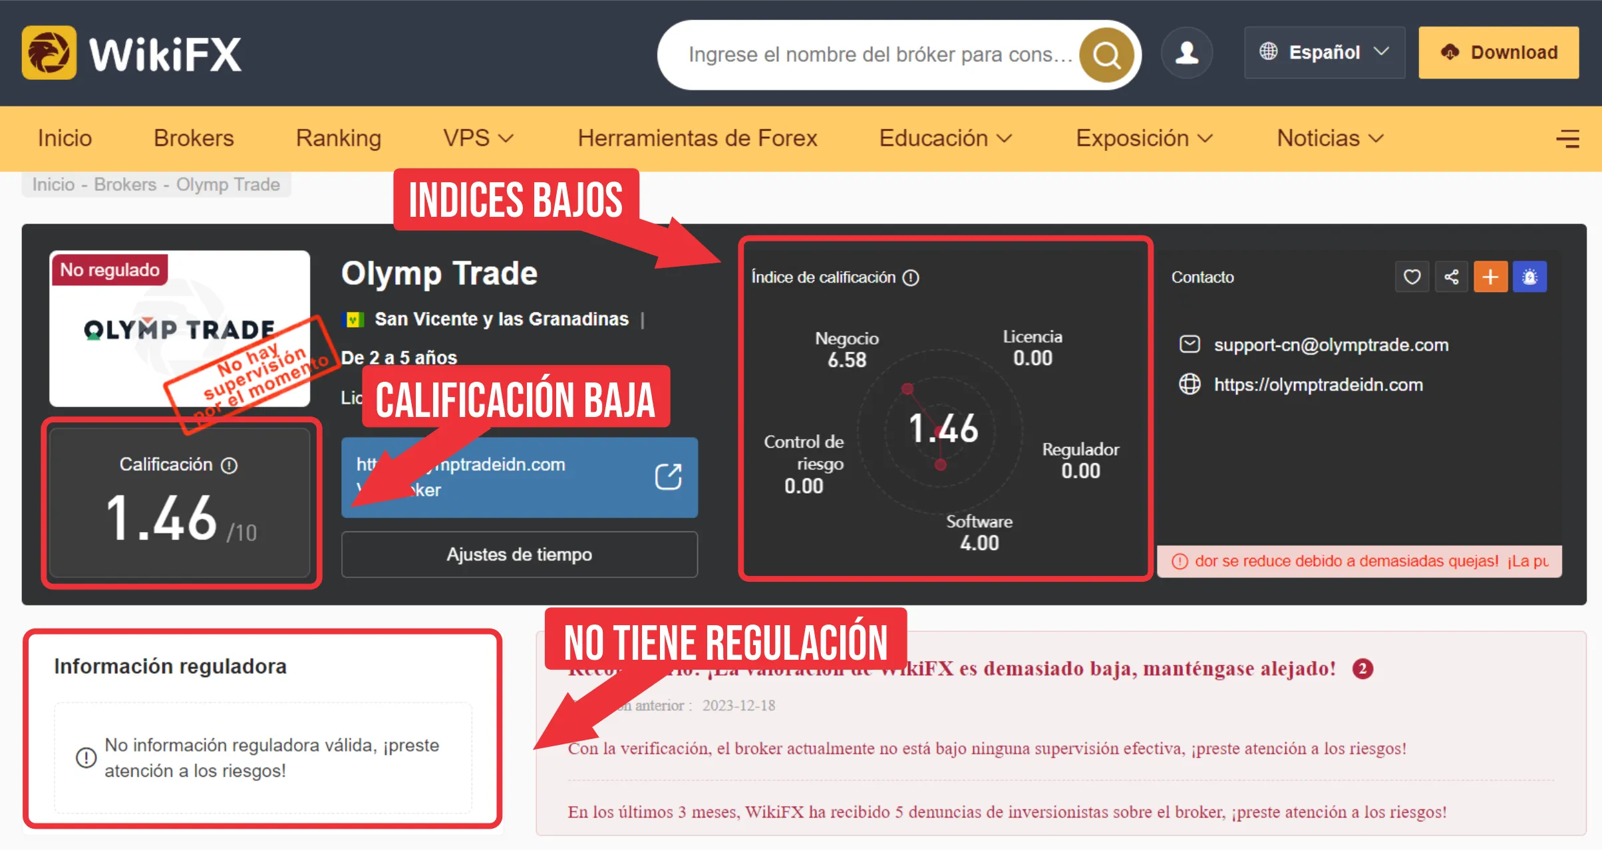Click the heart favorite icon
Viewport: 1602px width, 850px height.
tap(1412, 277)
